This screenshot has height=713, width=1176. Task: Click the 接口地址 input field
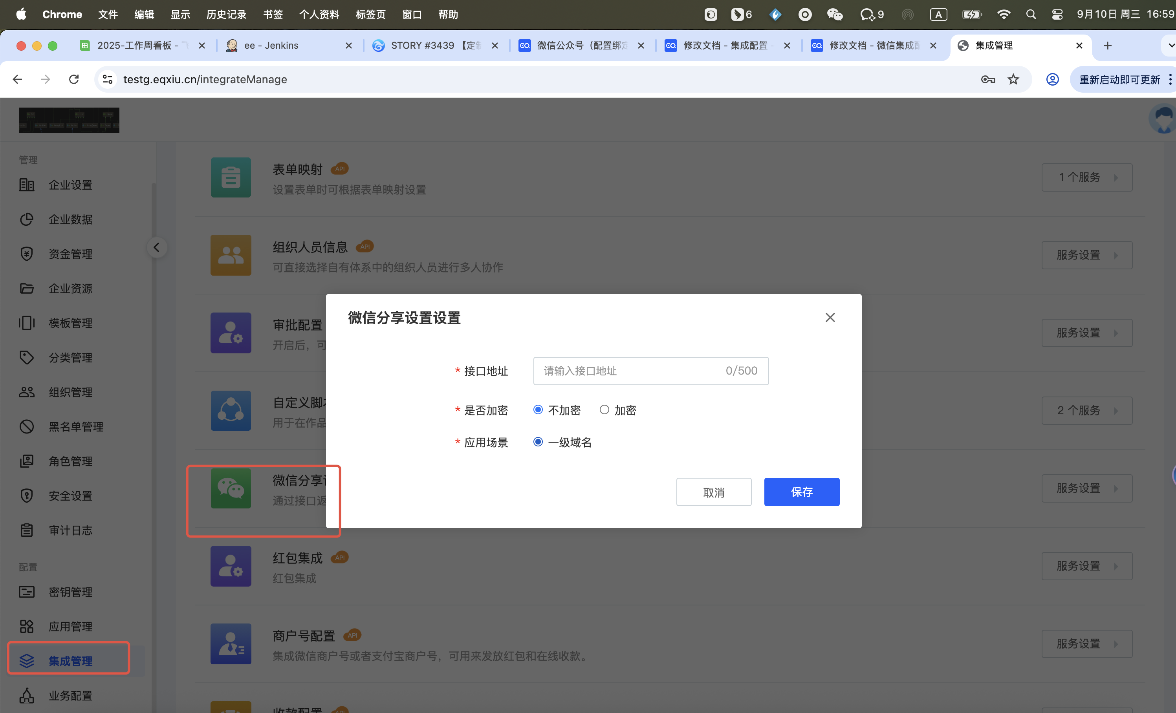click(630, 371)
